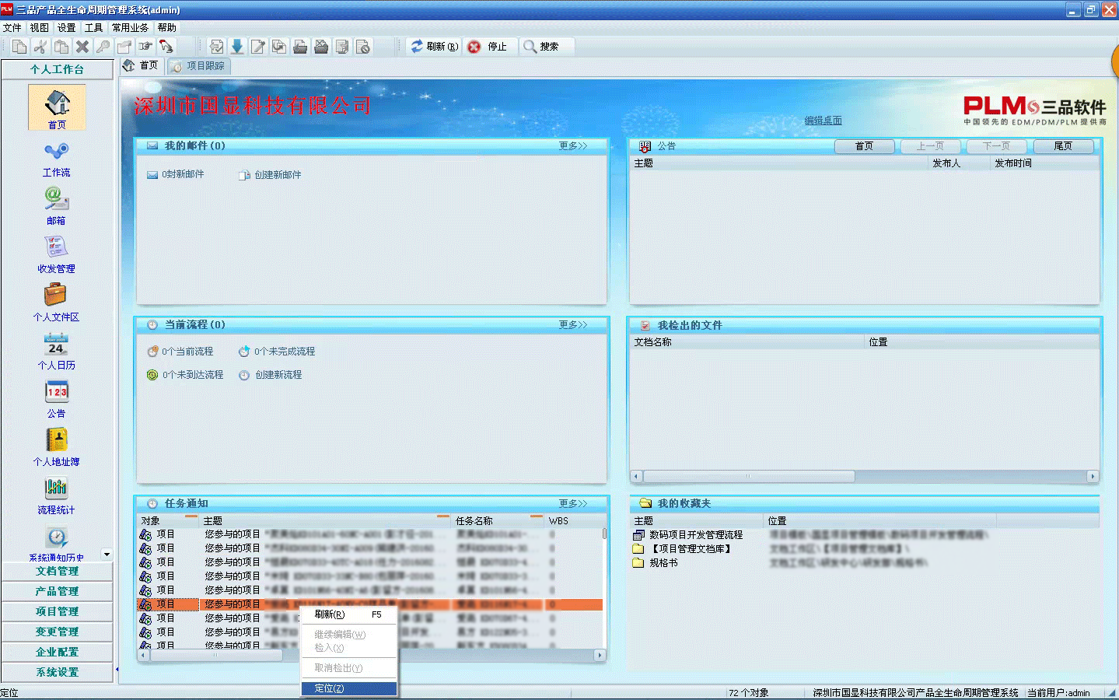Switch to the 项目跟踪 tab
This screenshot has height=700, width=1119.
pyautogui.click(x=199, y=66)
